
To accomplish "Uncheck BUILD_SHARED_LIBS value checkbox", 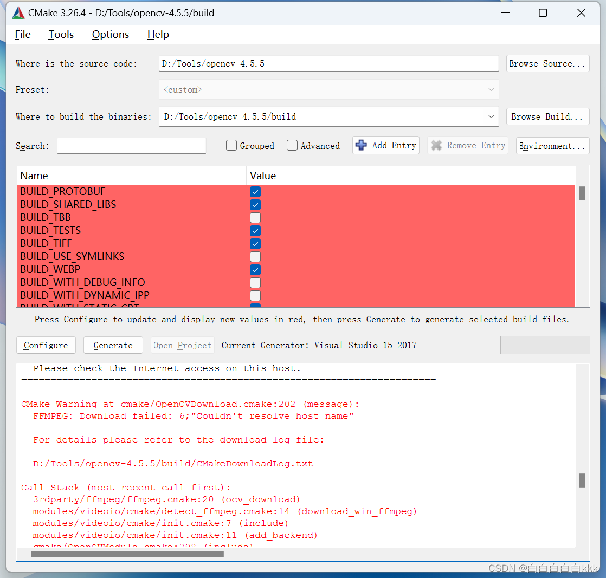I will (x=255, y=205).
